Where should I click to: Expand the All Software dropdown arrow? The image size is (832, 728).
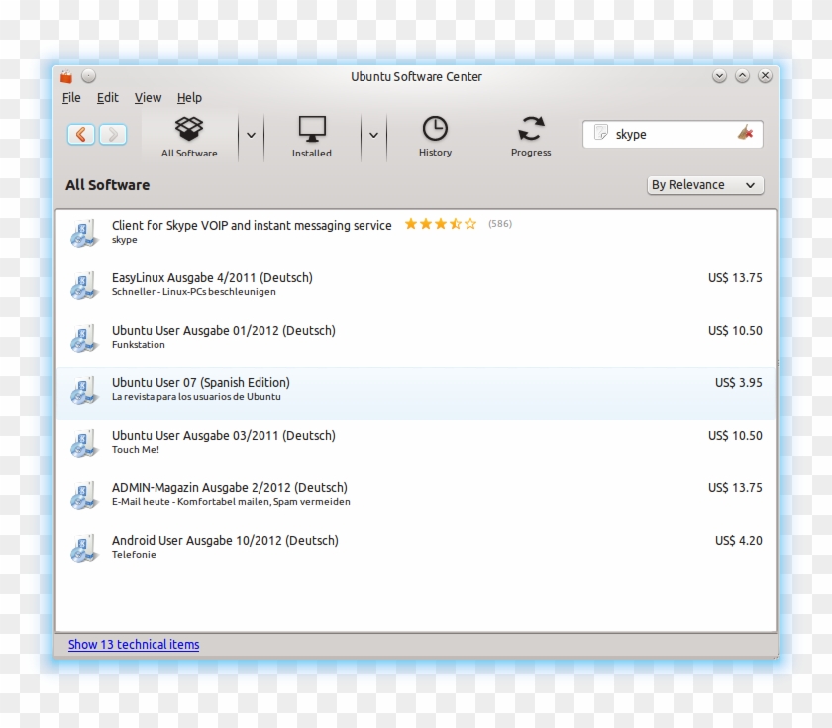click(251, 134)
